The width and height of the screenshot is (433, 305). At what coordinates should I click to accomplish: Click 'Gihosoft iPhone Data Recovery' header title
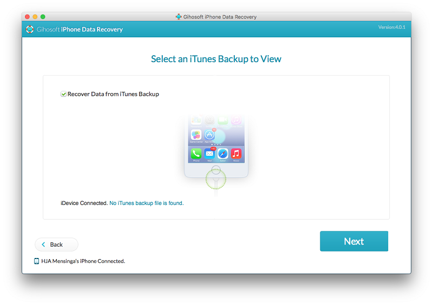tap(80, 29)
